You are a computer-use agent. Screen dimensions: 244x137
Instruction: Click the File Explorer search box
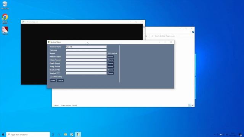click(x=171, y=36)
